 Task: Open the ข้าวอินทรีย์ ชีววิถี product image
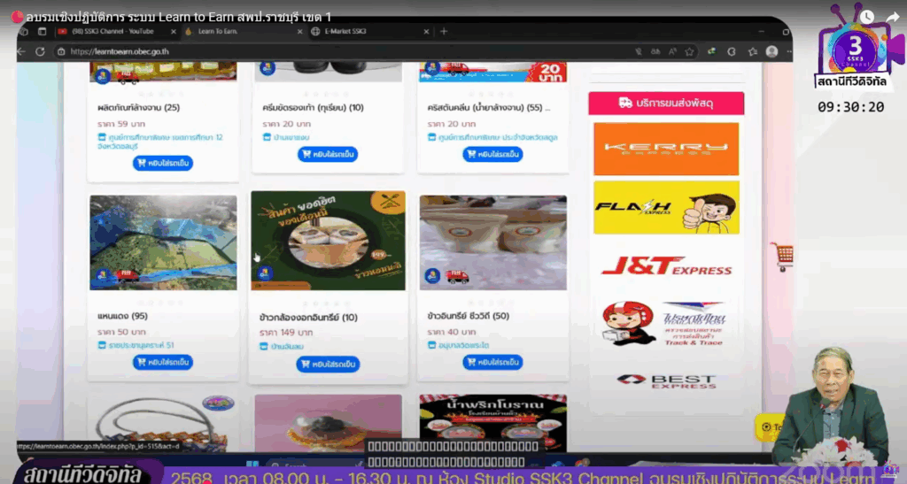(x=492, y=242)
